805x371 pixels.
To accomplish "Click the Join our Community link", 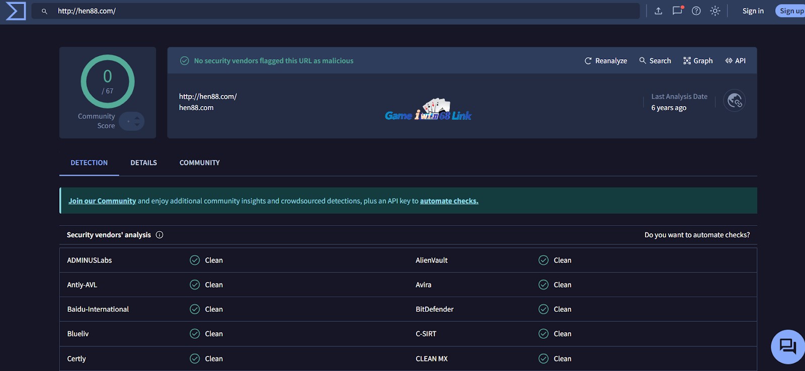I will [x=102, y=201].
